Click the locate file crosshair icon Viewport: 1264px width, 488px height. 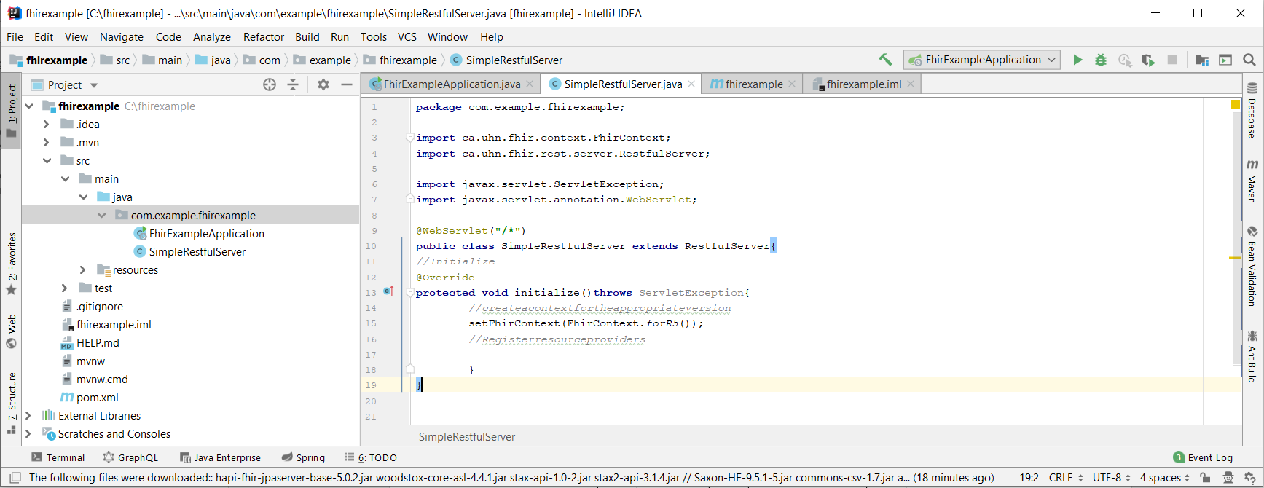point(270,84)
